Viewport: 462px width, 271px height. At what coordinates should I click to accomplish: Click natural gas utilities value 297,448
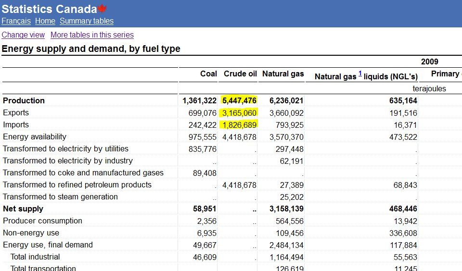click(290, 149)
